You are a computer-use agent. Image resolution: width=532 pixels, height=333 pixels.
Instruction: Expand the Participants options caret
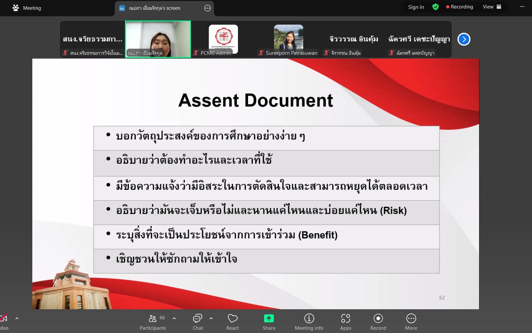point(174,318)
